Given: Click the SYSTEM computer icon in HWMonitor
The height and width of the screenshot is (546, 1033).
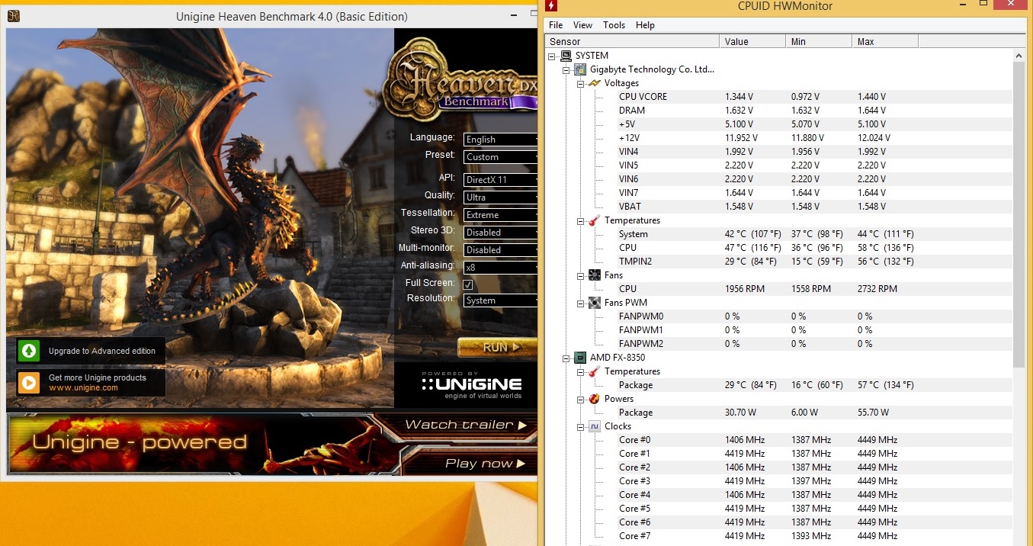Looking at the screenshot, I should coord(566,56).
